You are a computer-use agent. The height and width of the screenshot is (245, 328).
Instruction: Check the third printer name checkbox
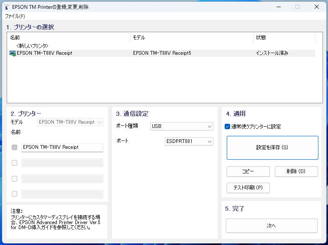click(x=15, y=179)
